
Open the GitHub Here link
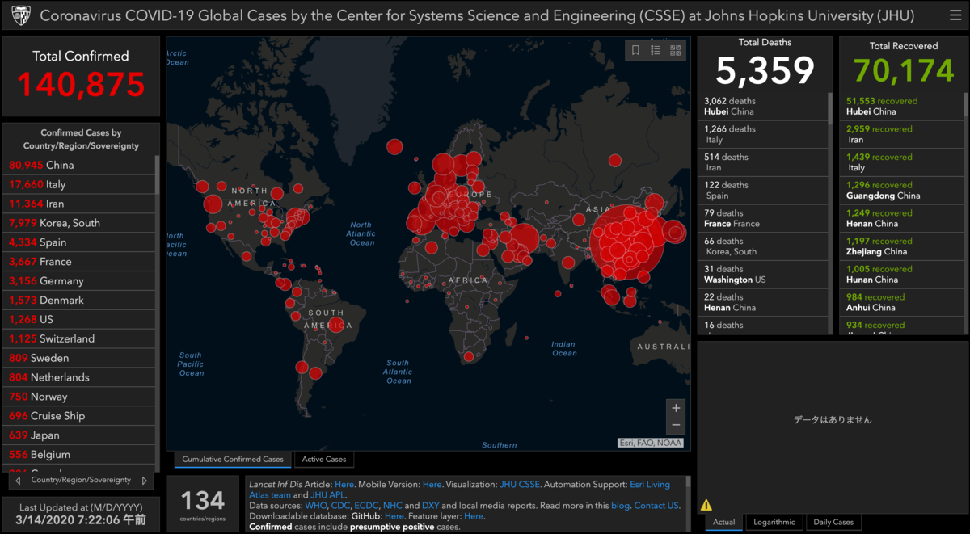pyautogui.click(x=394, y=516)
